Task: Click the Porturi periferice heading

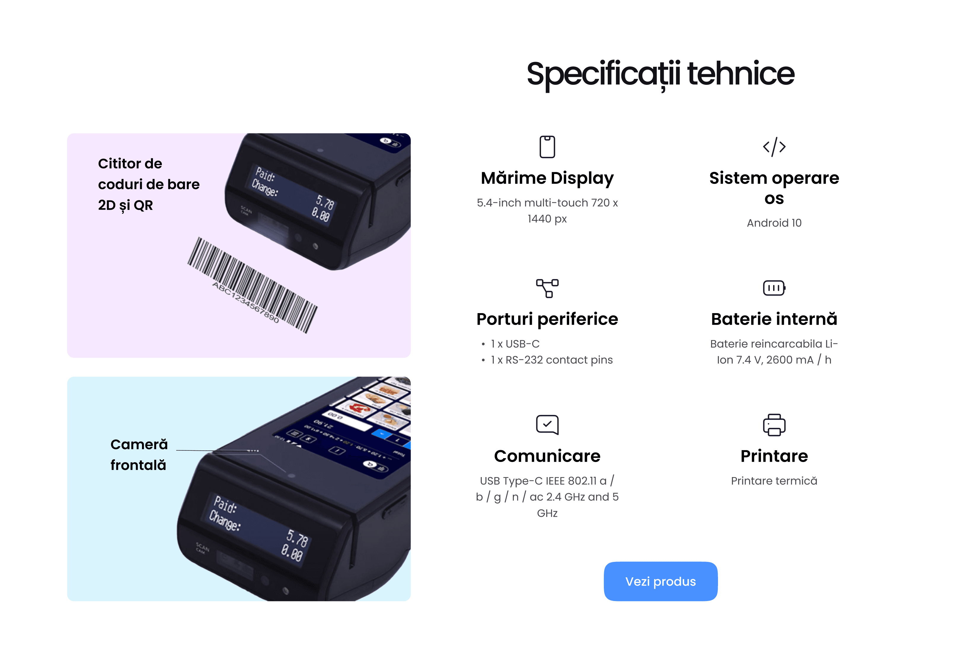Action: click(547, 319)
